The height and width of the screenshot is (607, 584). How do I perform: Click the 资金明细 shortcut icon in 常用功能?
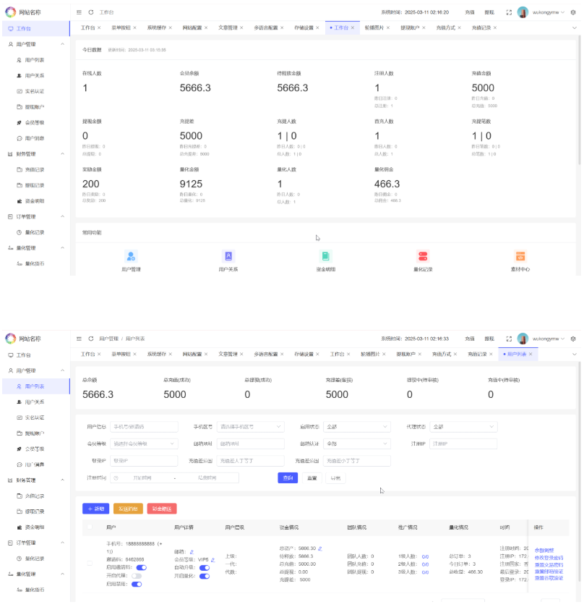click(325, 256)
